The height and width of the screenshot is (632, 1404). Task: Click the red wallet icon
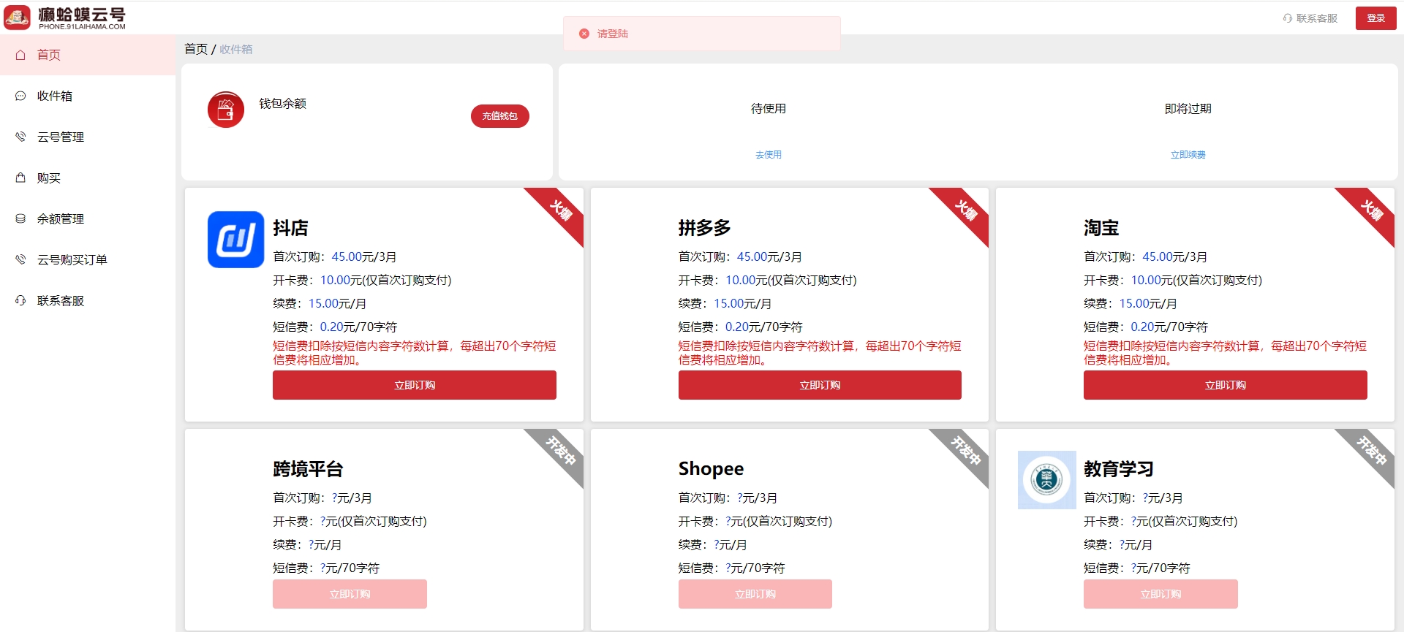pos(226,110)
